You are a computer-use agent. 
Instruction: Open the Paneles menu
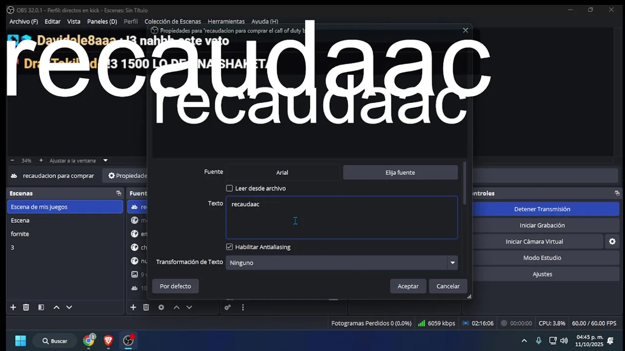click(102, 21)
